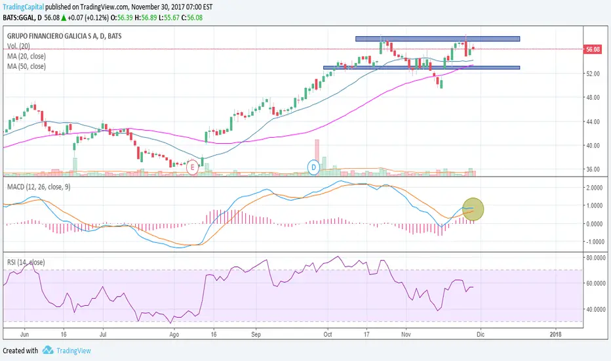Click the BATS:GGAL, D symbol text

click(22, 18)
